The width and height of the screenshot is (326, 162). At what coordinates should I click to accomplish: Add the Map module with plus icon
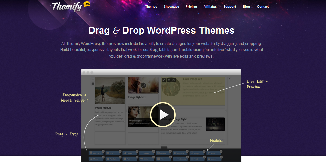(221, 151)
